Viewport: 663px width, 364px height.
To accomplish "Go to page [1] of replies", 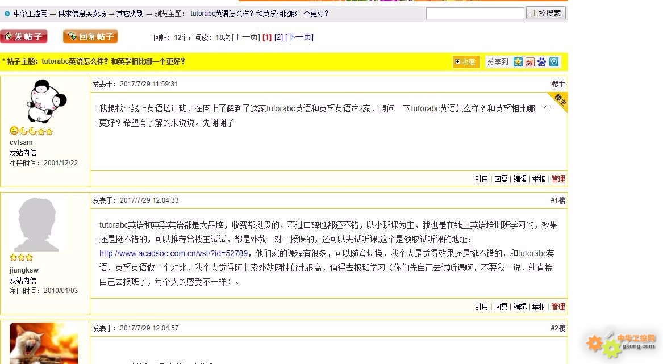I will [267, 37].
